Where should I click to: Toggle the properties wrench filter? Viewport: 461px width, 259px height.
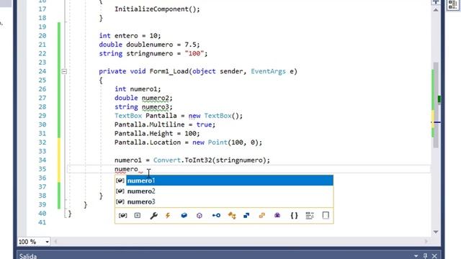tap(153, 216)
